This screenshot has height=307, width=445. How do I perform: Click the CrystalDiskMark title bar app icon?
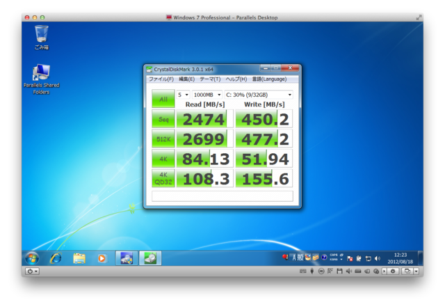click(149, 69)
